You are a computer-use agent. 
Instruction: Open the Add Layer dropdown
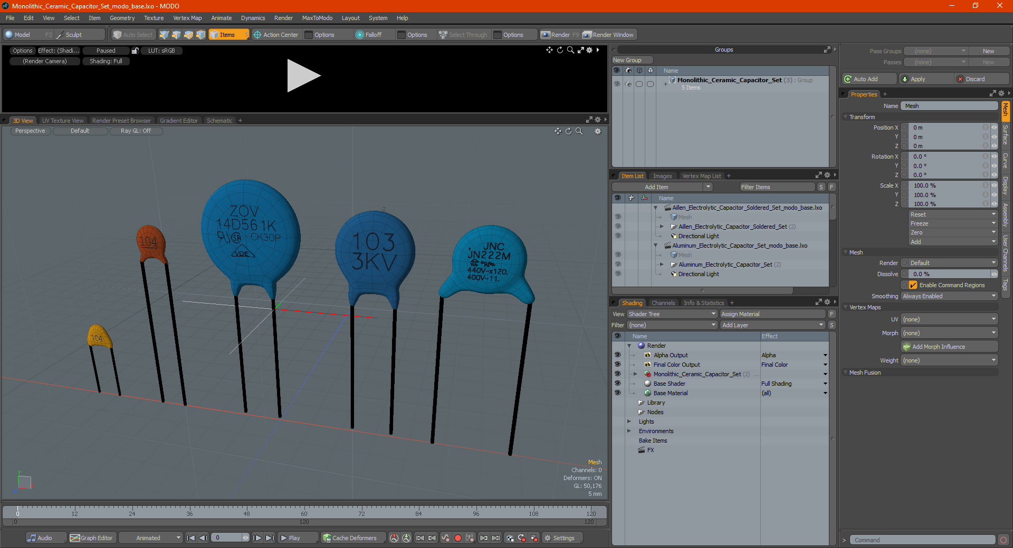[772, 325]
